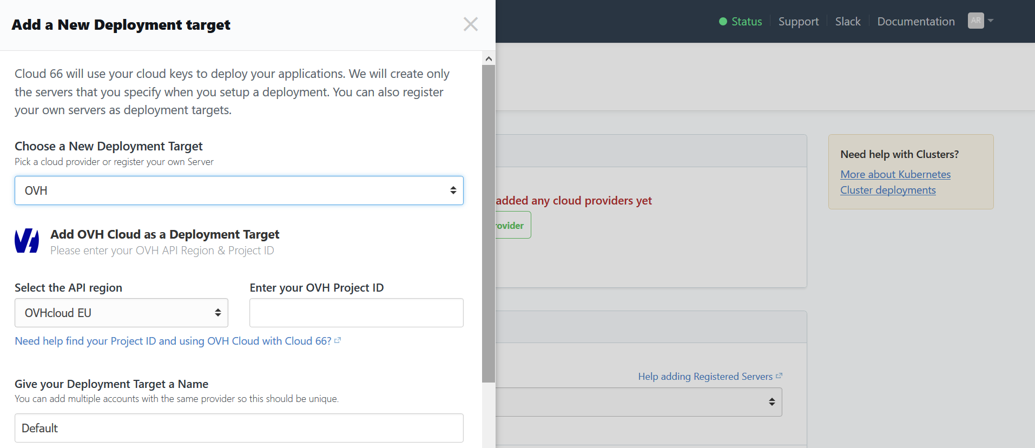Click the external-link icon next to Help adding Registered Servers
1035x448 pixels.
pos(779,374)
